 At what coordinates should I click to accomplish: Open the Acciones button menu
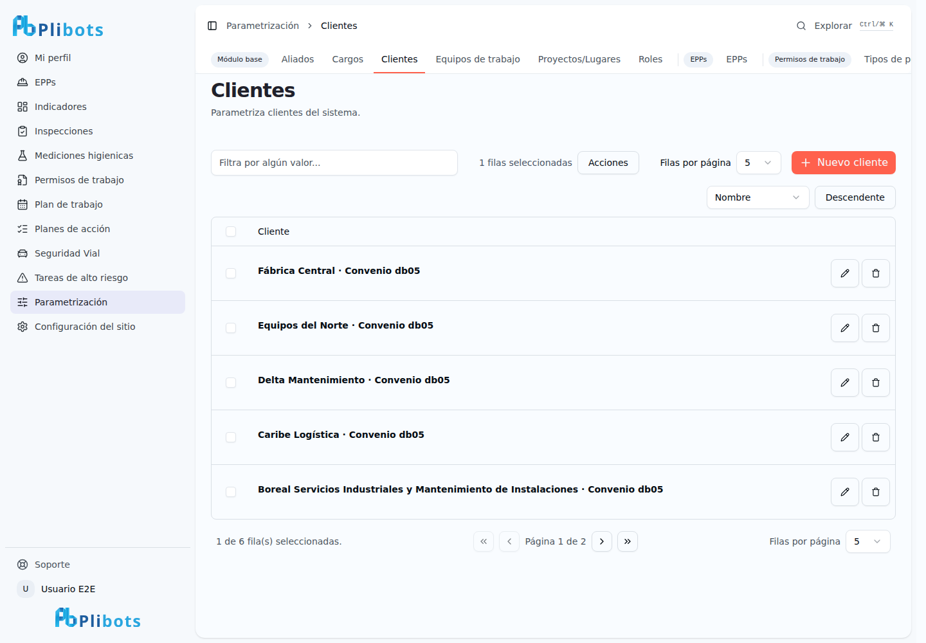(608, 163)
